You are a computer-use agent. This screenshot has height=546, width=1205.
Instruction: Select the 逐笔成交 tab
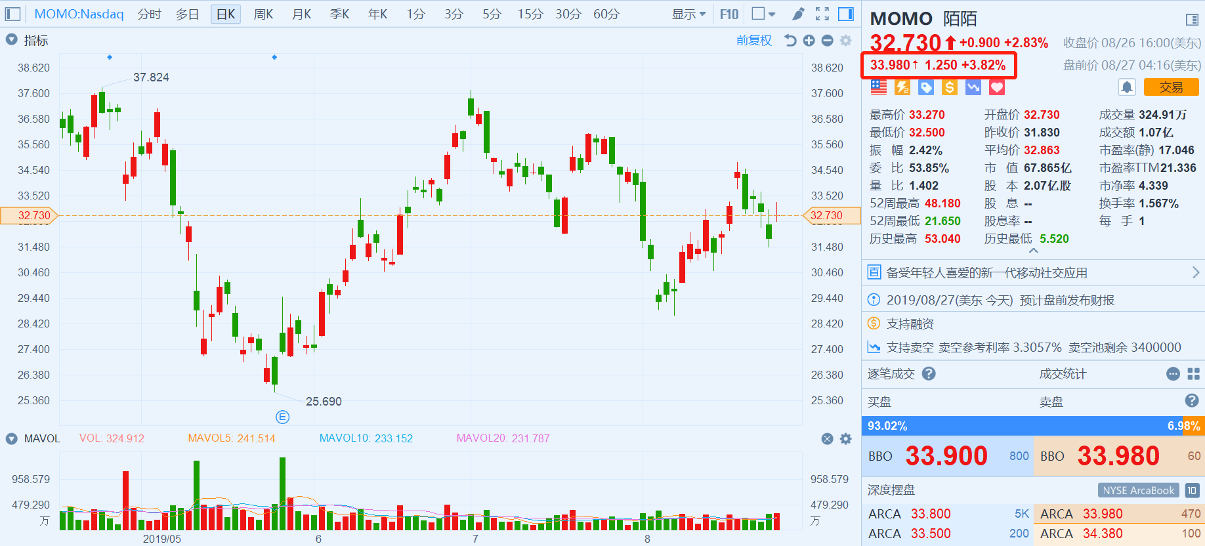tap(891, 374)
